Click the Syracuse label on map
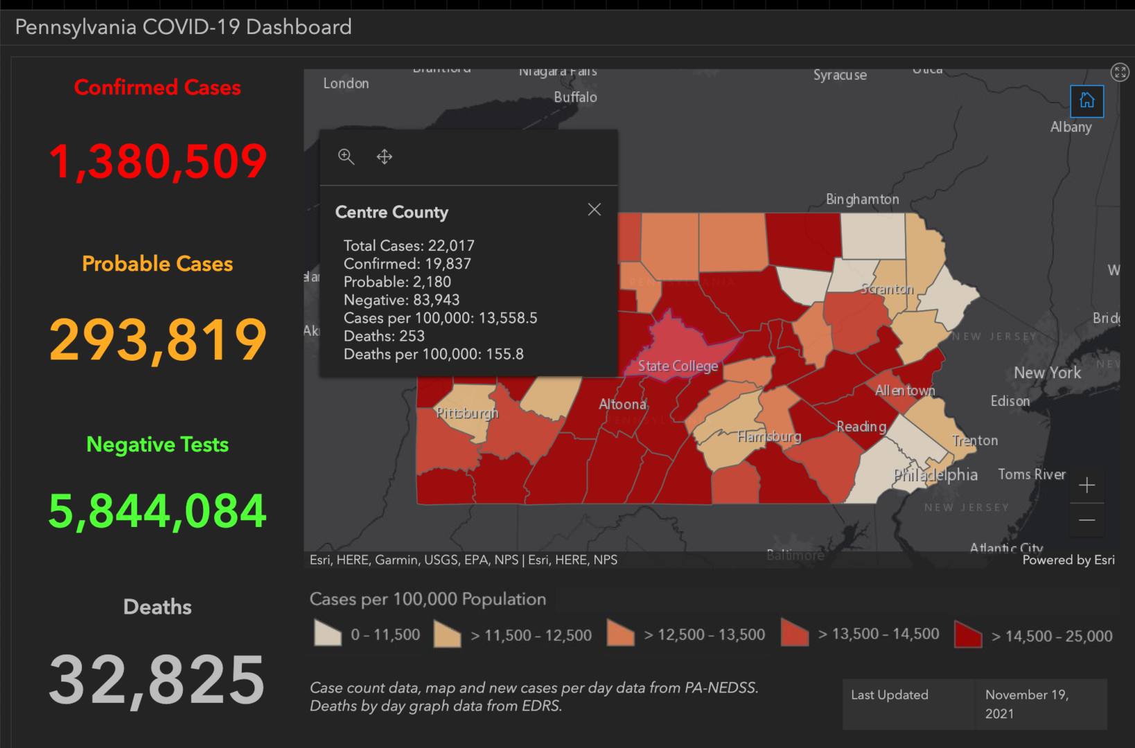This screenshot has height=748, width=1135. pos(840,75)
